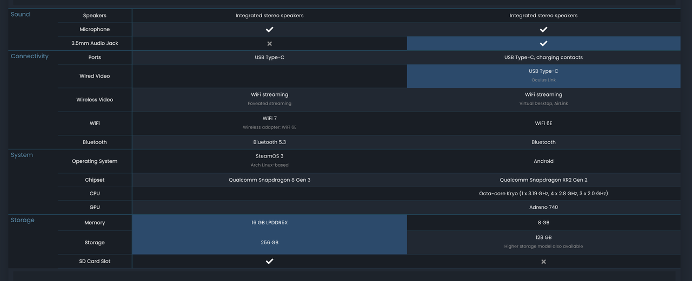This screenshot has width=692, height=281.
Task: Click the "SD Card Slot" row label
Action: (95, 261)
